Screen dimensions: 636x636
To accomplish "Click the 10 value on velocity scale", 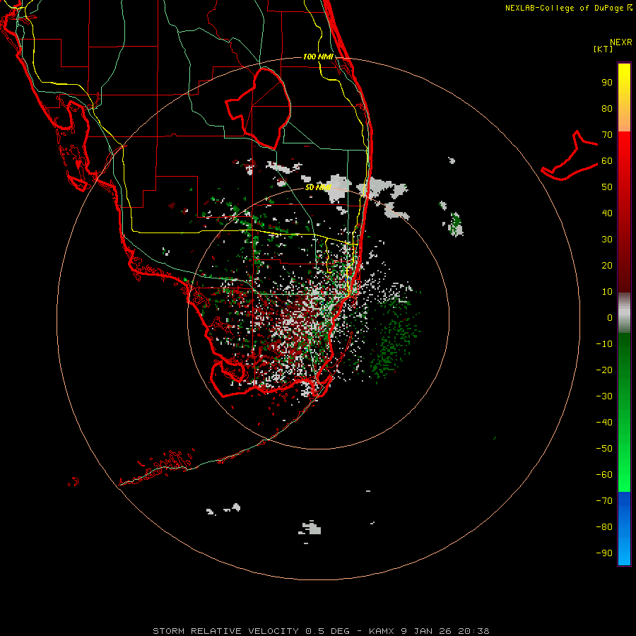I will tap(607, 292).
